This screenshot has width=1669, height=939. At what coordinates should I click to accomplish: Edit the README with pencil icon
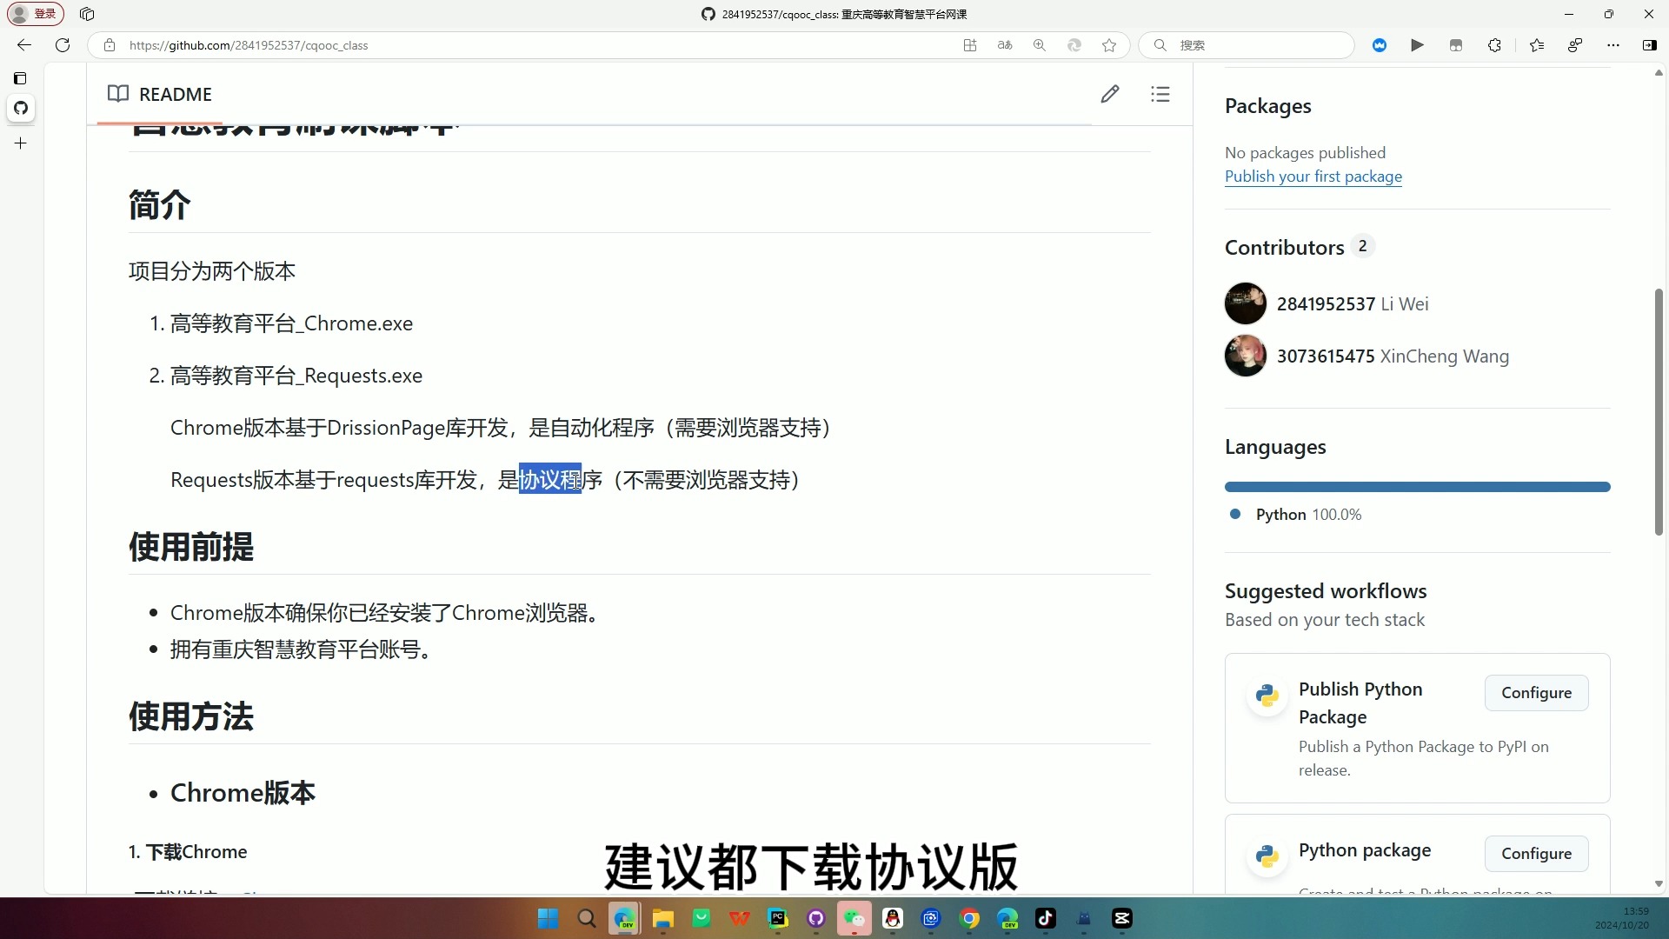(x=1110, y=94)
